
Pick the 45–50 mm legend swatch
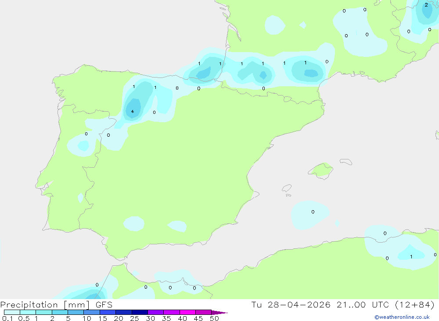[x=203, y=312]
